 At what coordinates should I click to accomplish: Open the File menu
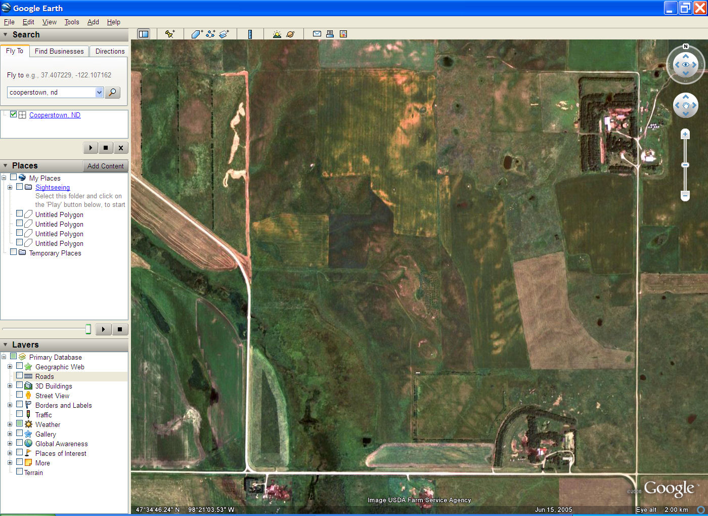9,22
